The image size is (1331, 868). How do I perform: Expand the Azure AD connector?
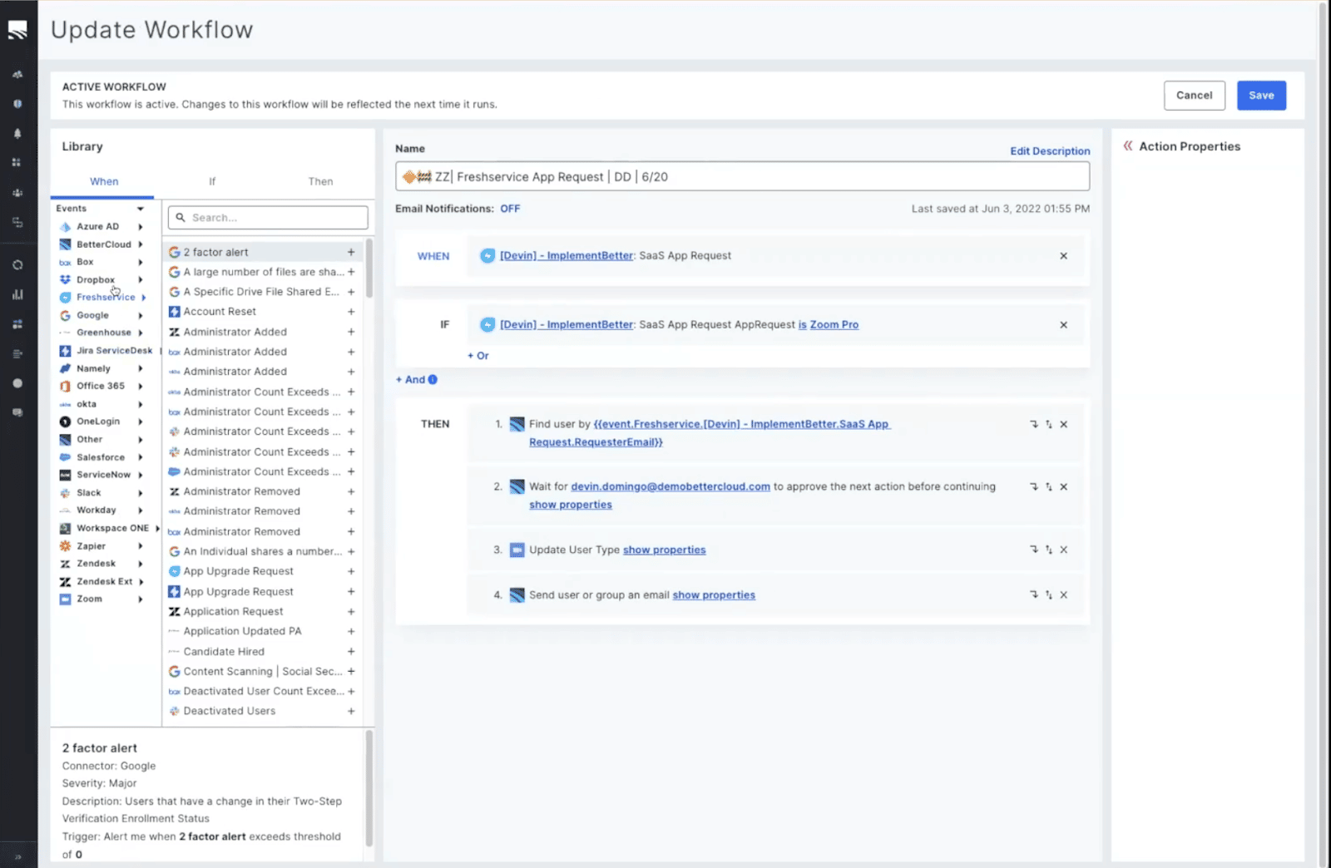click(141, 226)
